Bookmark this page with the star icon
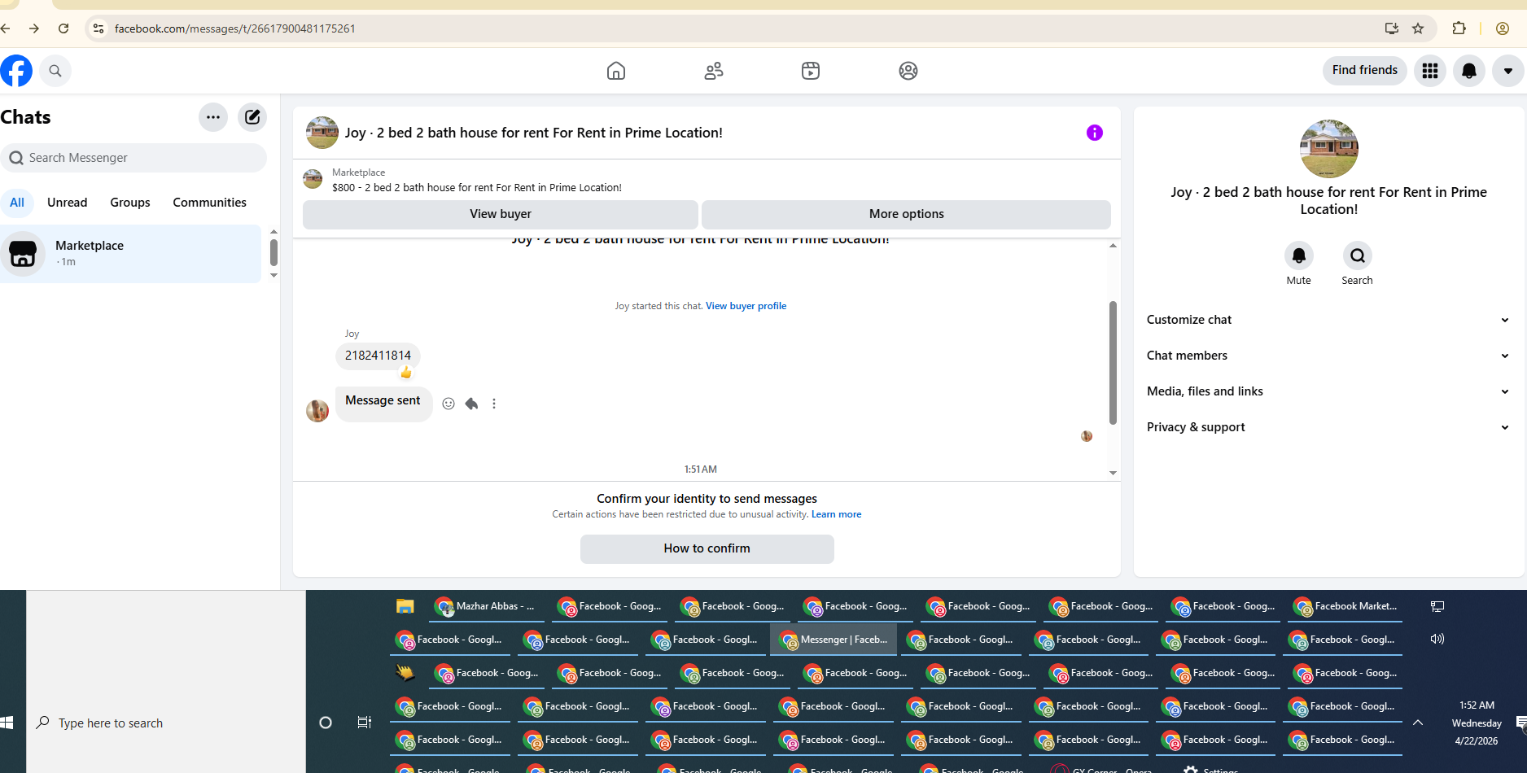This screenshot has width=1527, height=773. pos(1418,28)
